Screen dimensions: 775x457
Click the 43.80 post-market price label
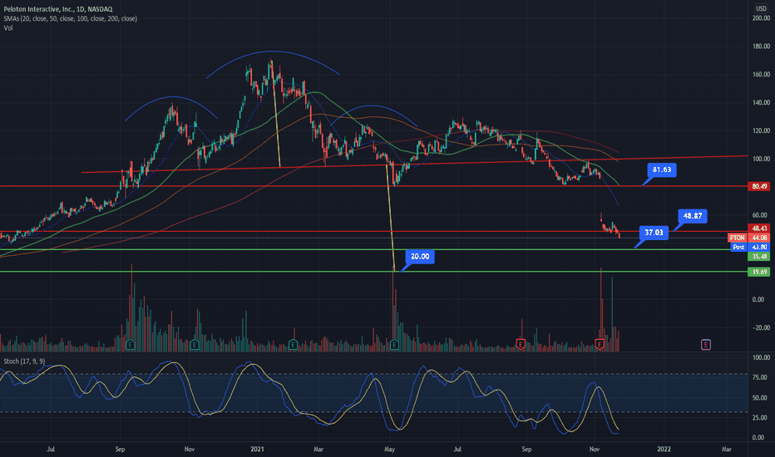759,247
